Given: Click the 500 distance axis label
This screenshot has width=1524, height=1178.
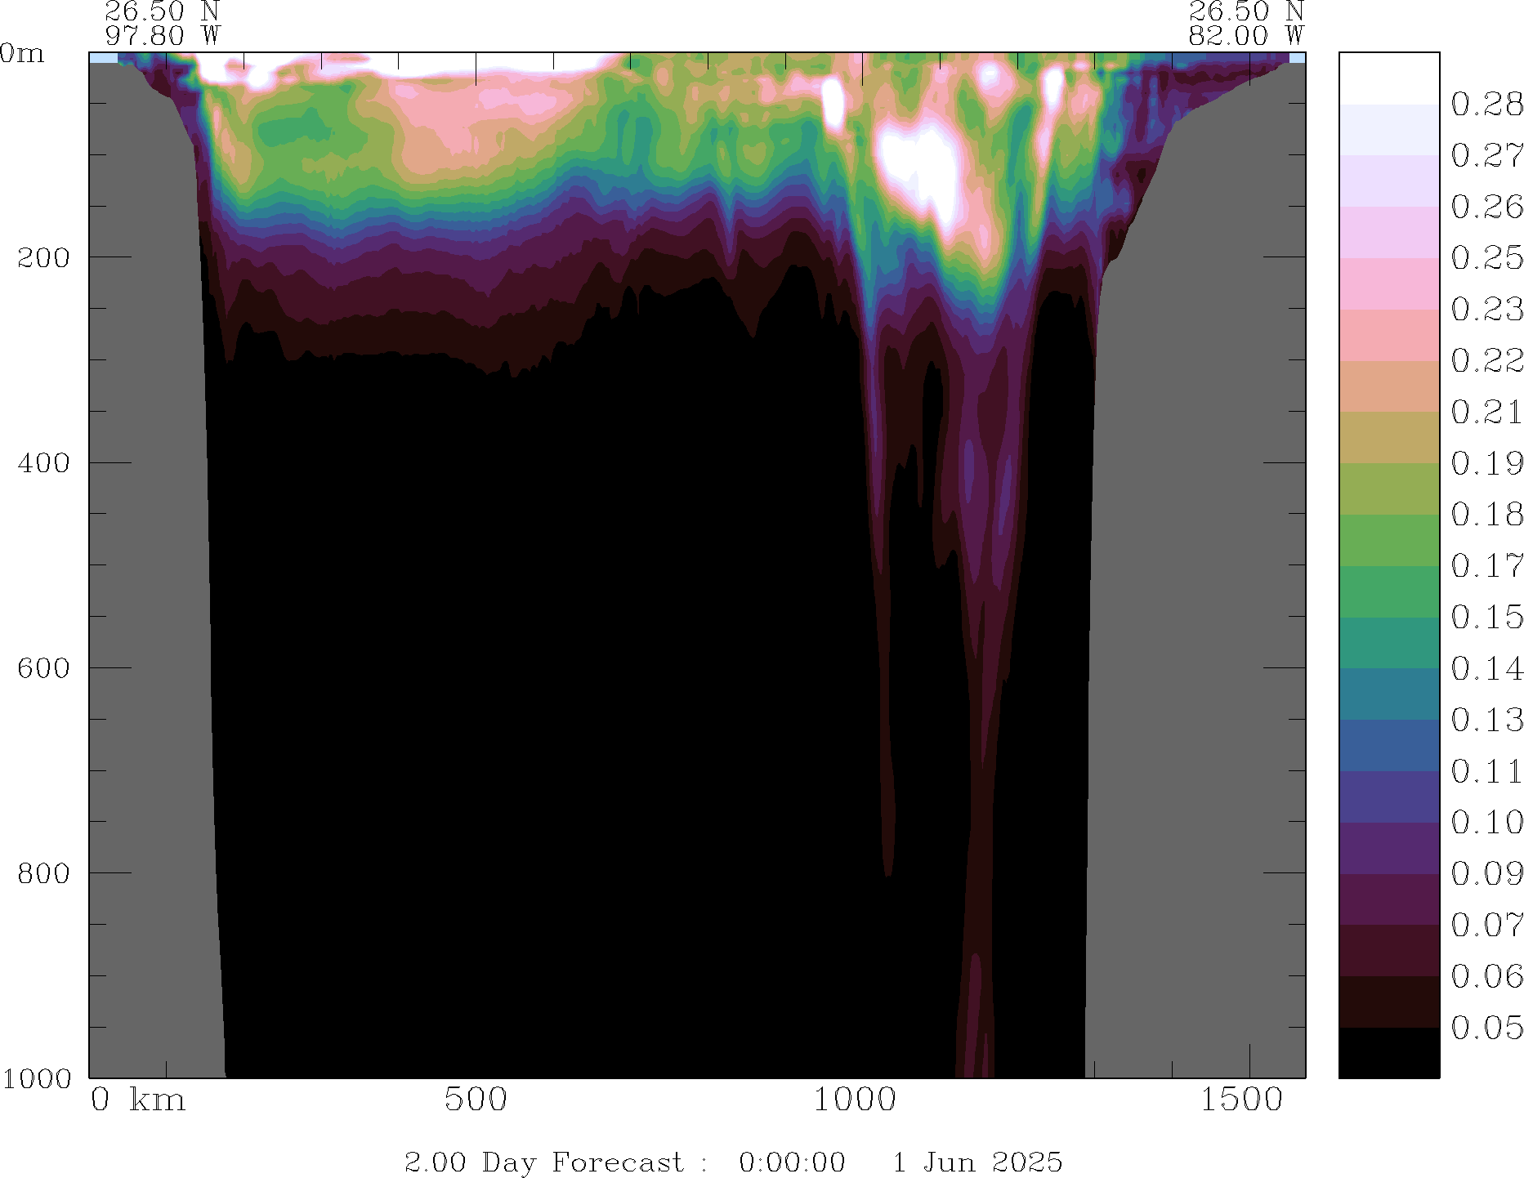Looking at the screenshot, I should click(476, 1100).
